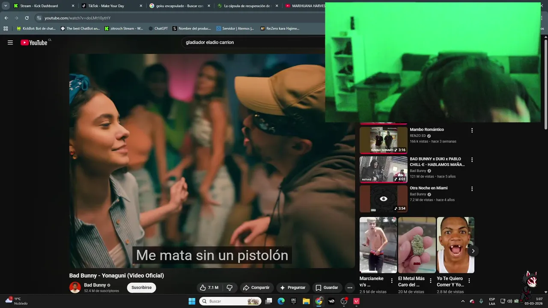Viewport: 548px width, 308px height.
Task: Open Mambo Romántico video thumbnail
Action: [383, 140]
